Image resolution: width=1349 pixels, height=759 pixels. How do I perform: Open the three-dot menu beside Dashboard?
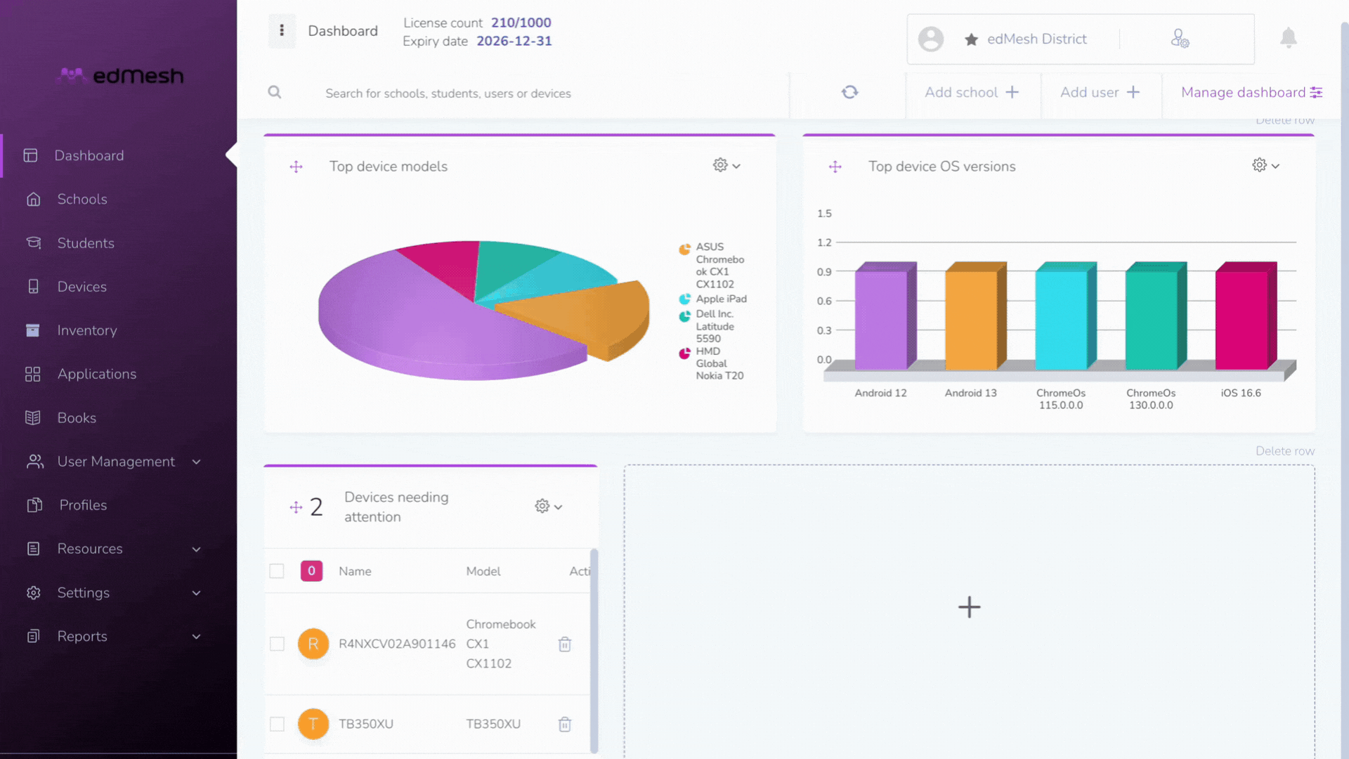tap(282, 30)
